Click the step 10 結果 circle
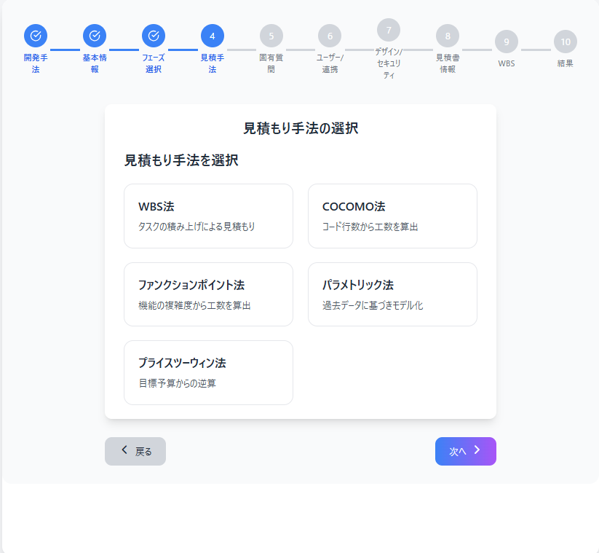 click(x=566, y=42)
